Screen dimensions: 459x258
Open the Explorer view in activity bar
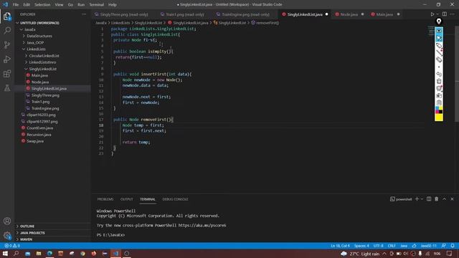tap(7, 16)
